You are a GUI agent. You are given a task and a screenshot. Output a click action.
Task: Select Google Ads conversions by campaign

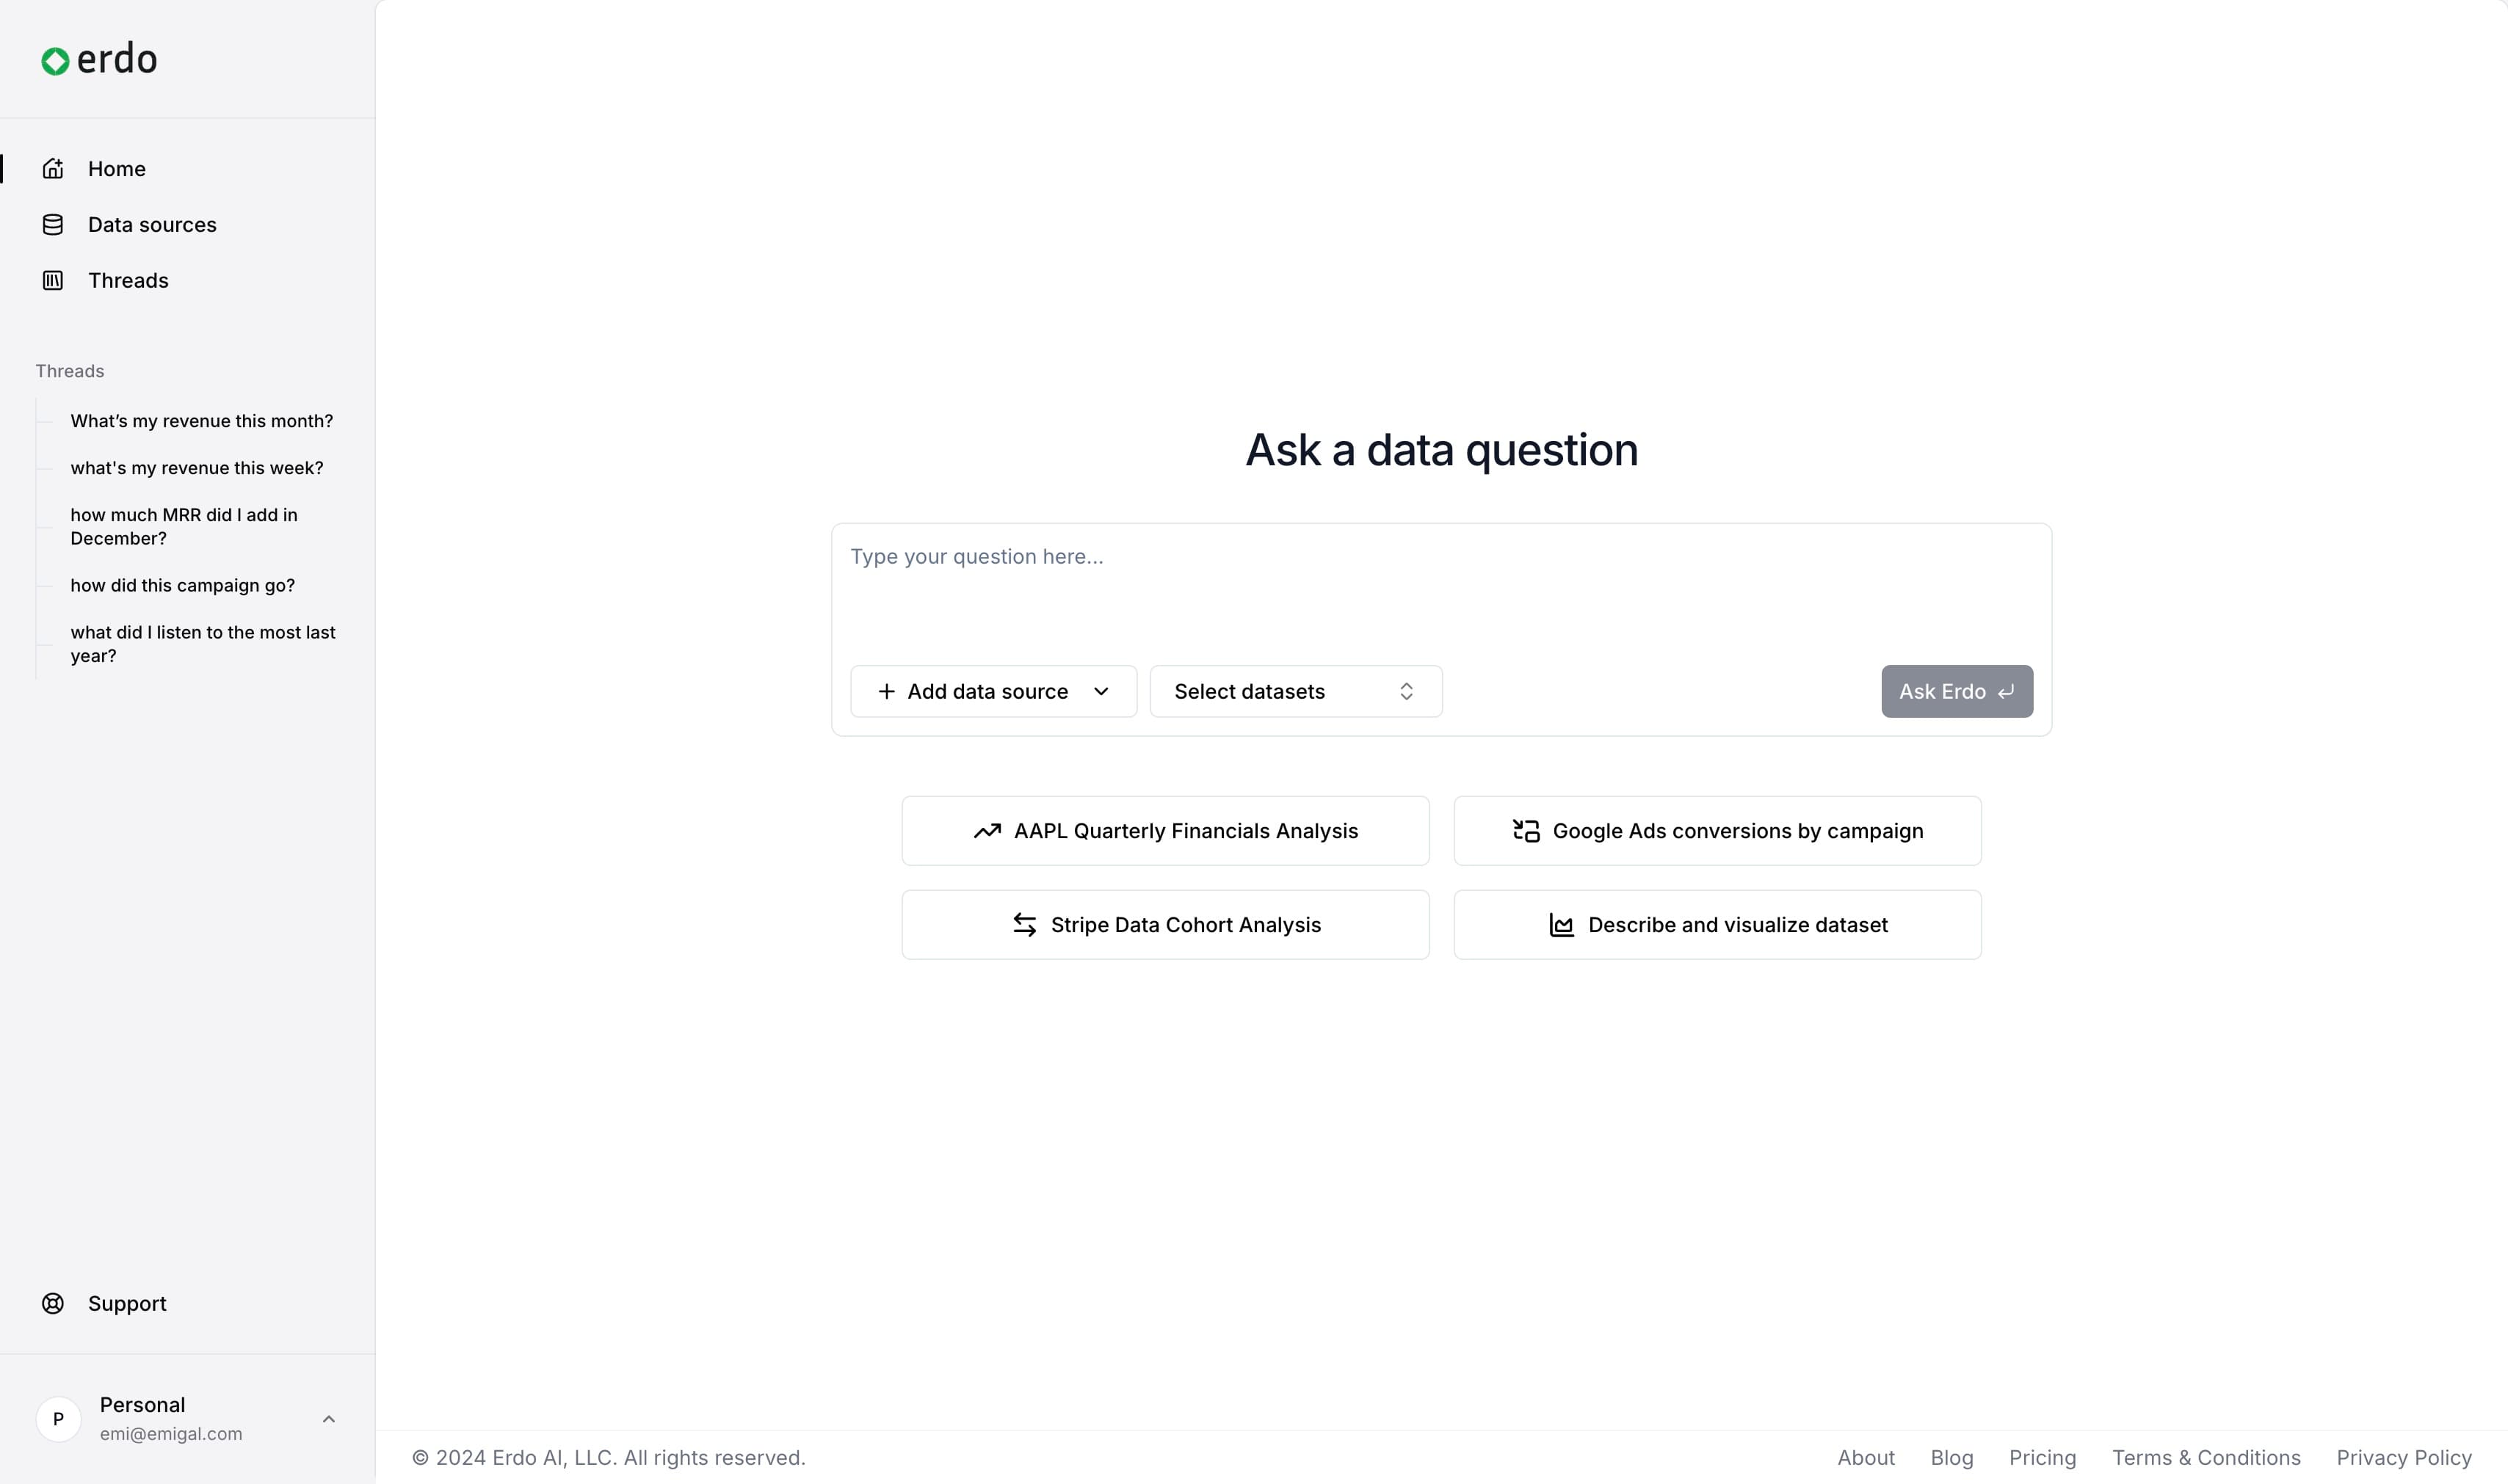point(1717,831)
